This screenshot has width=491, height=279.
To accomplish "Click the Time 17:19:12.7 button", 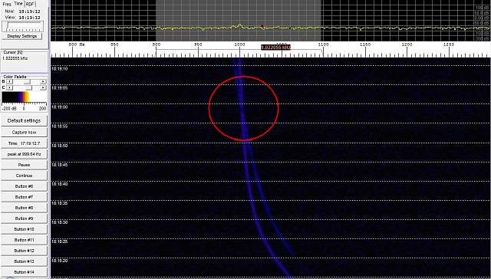I will (24, 143).
